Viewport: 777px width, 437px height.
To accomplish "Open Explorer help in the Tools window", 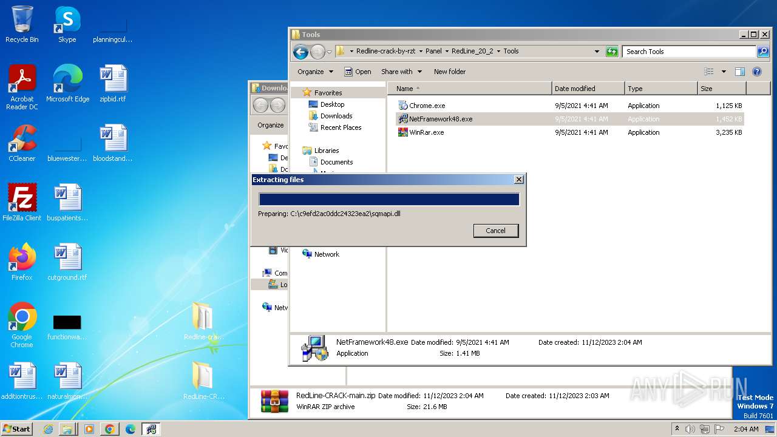I will click(757, 72).
